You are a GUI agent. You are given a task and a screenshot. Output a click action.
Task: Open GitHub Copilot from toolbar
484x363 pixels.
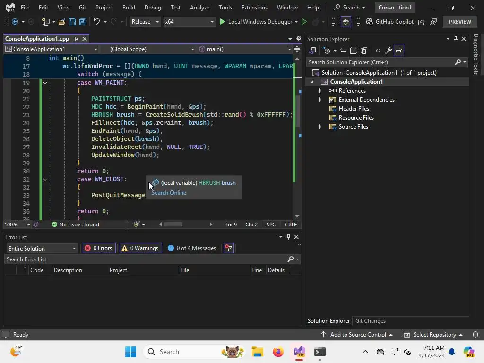[x=389, y=22]
